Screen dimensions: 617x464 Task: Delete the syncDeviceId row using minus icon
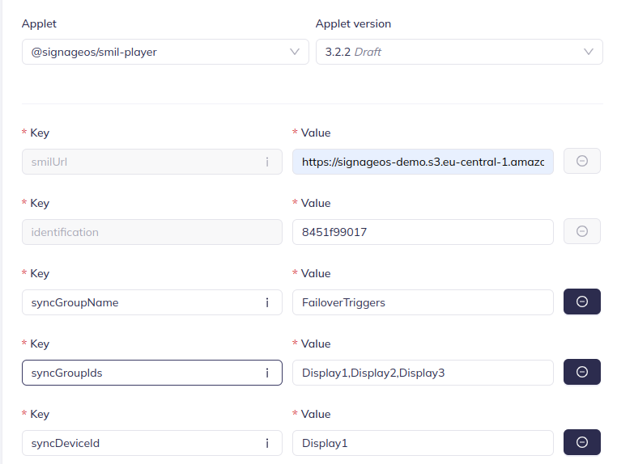coord(581,442)
